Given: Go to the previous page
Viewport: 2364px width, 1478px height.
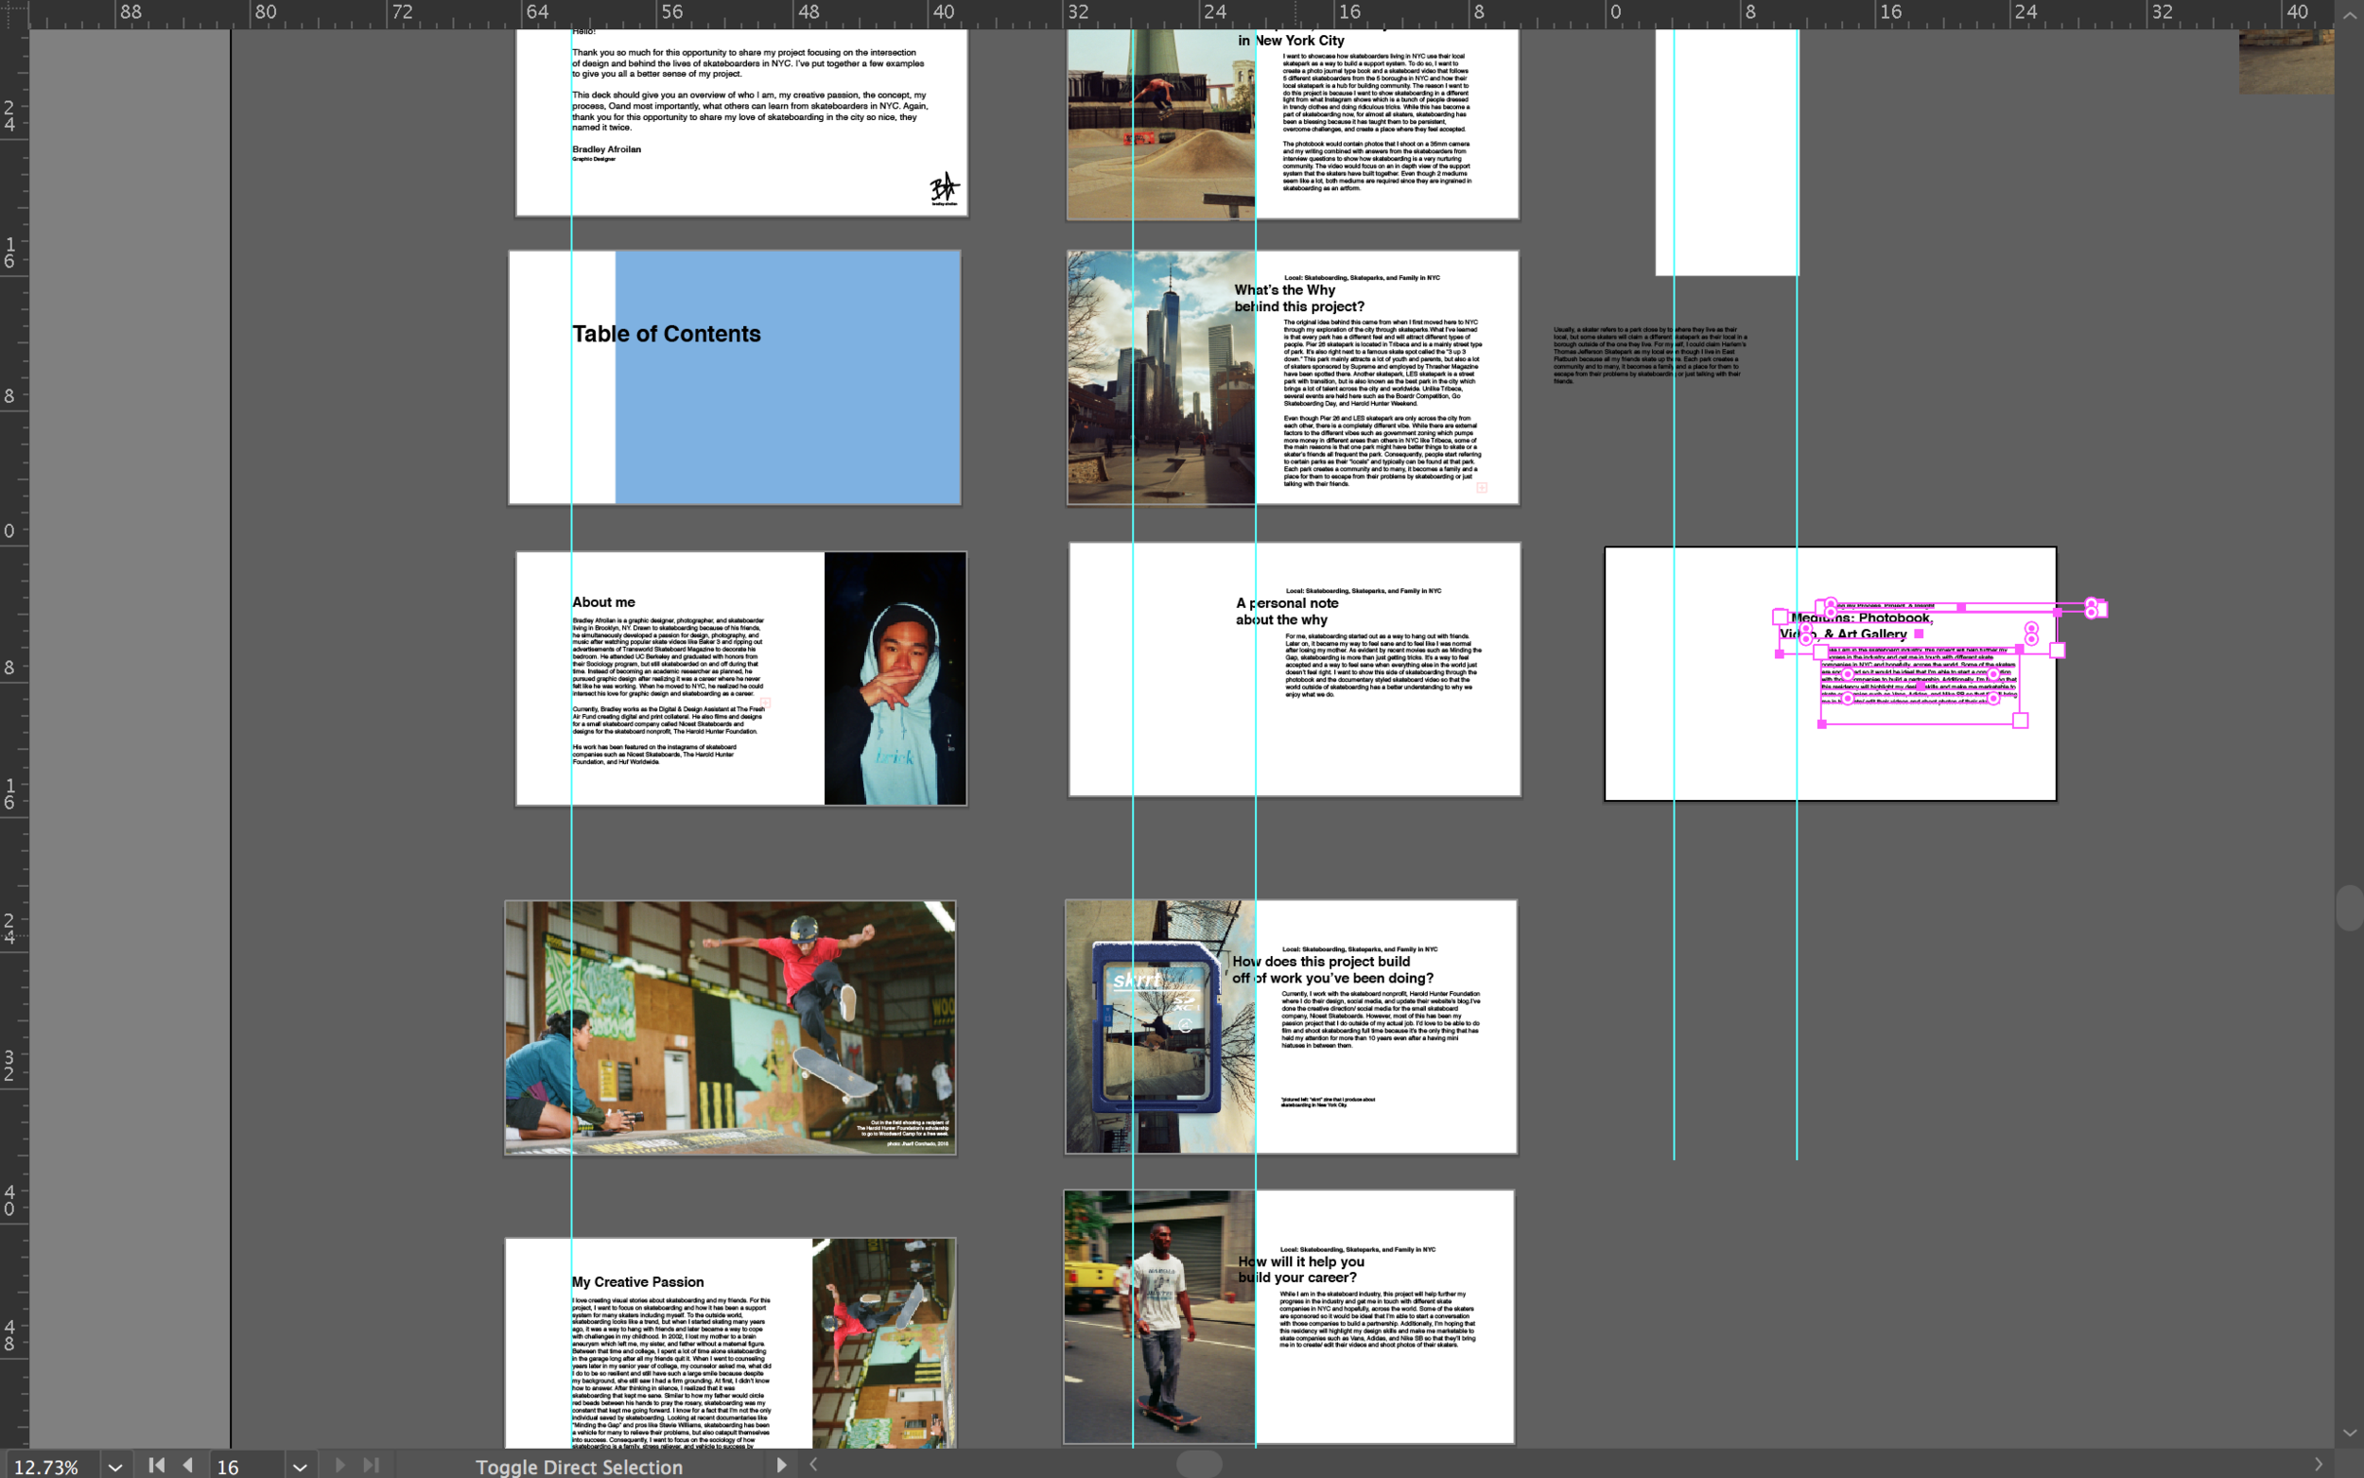Looking at the screenshot, I should [187, 1465].
